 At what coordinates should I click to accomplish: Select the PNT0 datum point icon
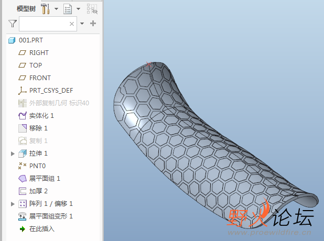coord(22,166)
